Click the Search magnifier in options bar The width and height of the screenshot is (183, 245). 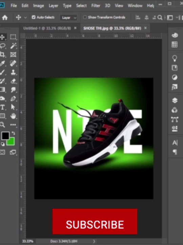click(160, 17)
